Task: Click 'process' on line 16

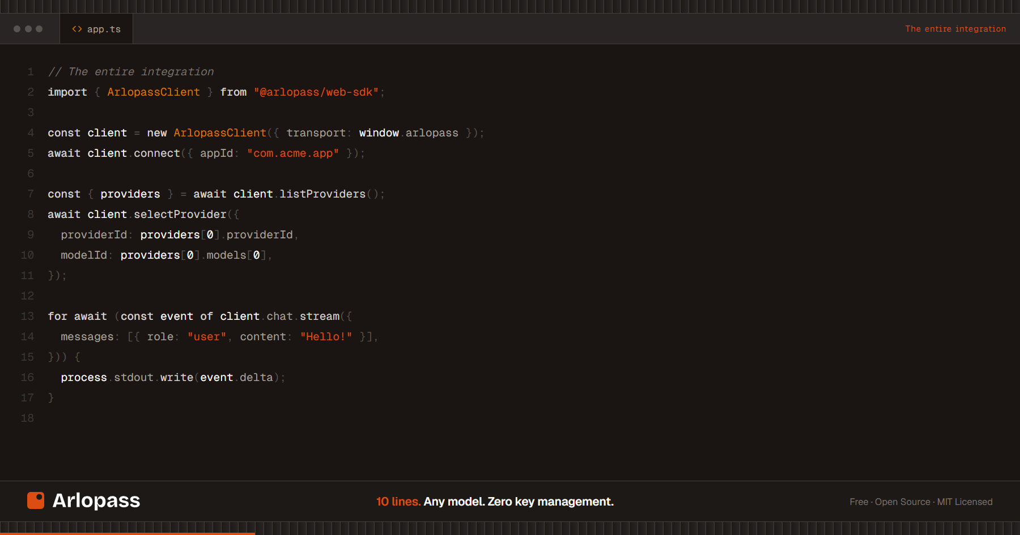Action: click(x=84, y=378)
